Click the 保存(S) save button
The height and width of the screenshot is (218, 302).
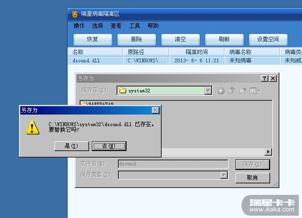tap(253, 164)
